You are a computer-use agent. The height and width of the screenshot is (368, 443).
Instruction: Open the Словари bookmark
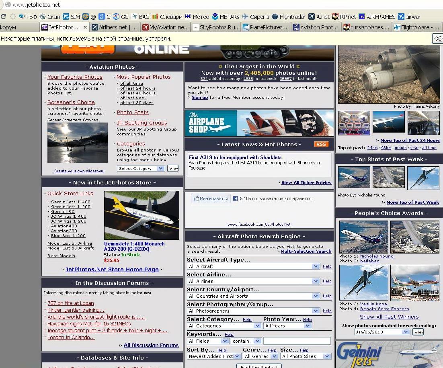167,16
